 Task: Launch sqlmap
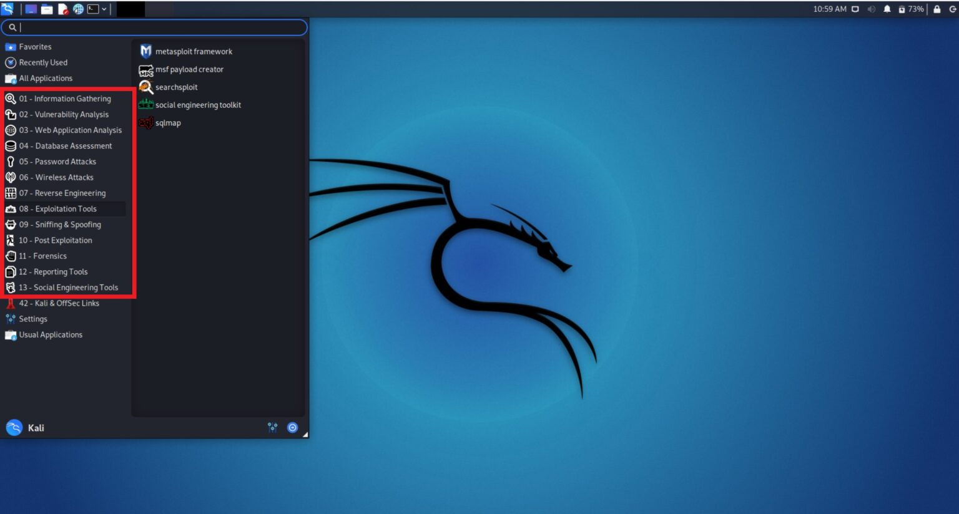pos(169,123)
